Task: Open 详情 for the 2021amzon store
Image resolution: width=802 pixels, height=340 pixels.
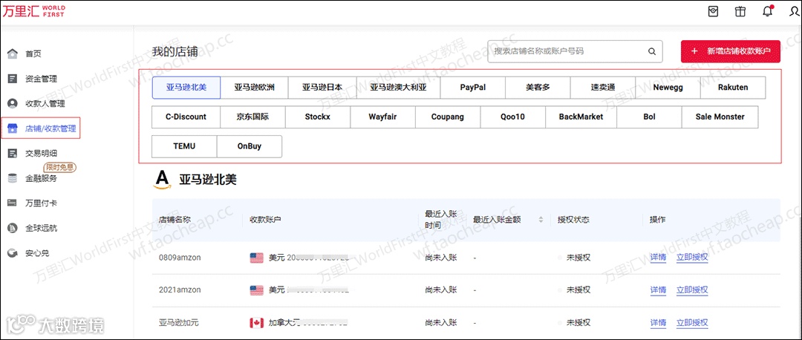Action: click(658, 290)
